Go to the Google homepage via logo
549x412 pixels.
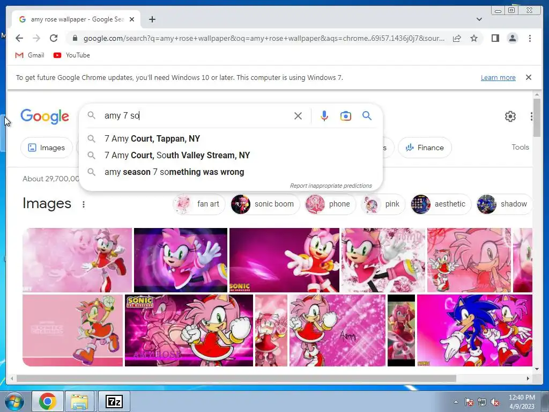[45, 116]
